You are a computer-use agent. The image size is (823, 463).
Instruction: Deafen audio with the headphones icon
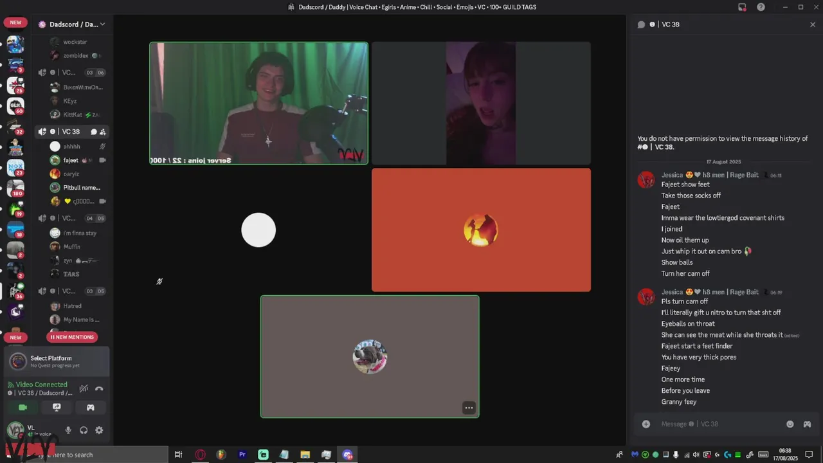pyautogui.click(x=84, y=430)
